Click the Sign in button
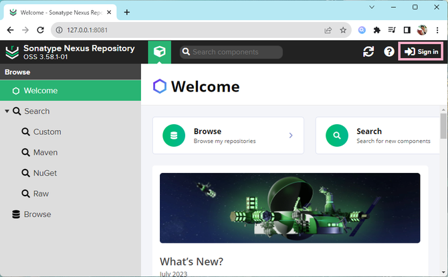 pyautogui.click(x=421, y=51)
